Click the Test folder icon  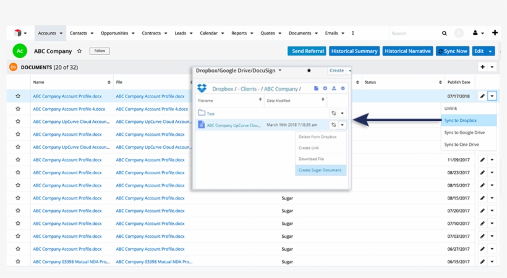click(x=202, y=113)
